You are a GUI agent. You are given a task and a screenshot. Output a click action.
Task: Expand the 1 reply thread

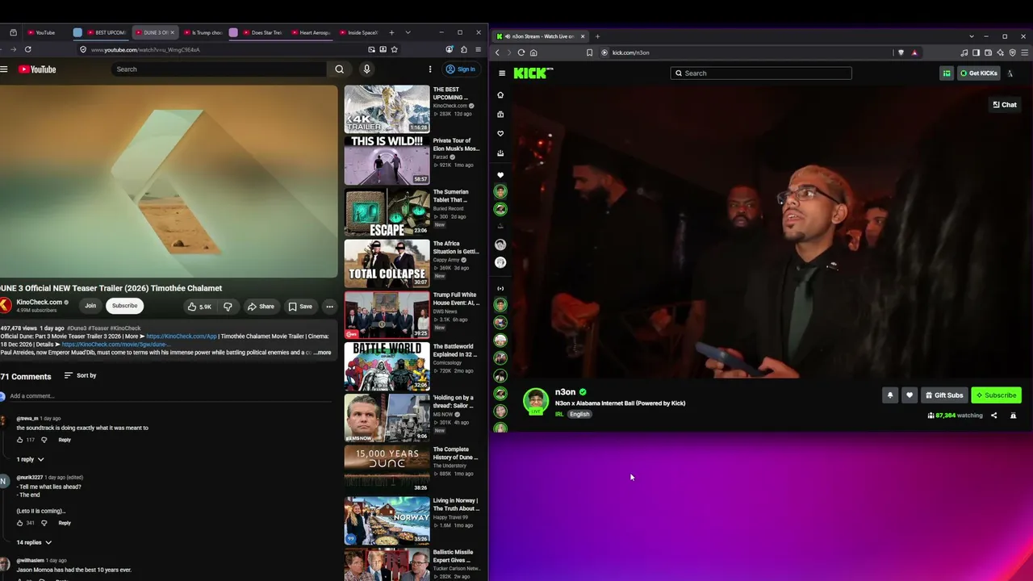pyautogui.click(x=31, y=459)
